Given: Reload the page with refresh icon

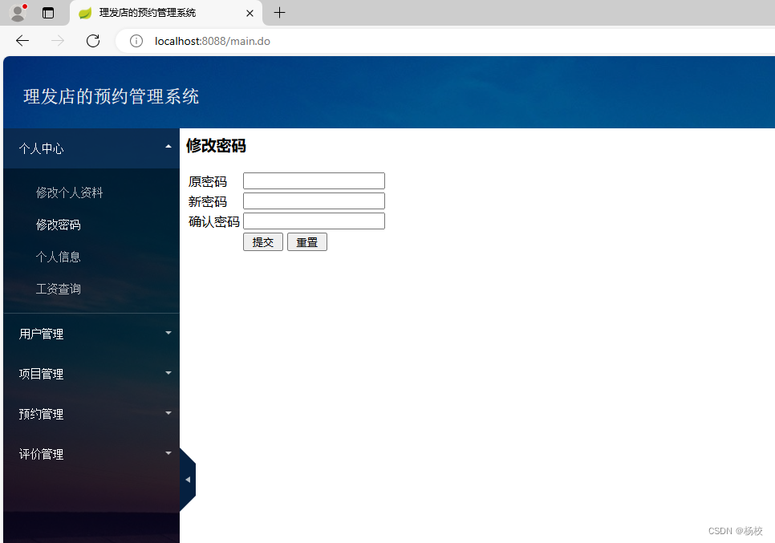Looking at the screenshot, I should pos(93,41).
